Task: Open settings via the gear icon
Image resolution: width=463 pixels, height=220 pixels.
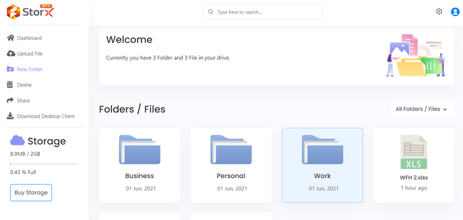Action: [x=439, y=12]
